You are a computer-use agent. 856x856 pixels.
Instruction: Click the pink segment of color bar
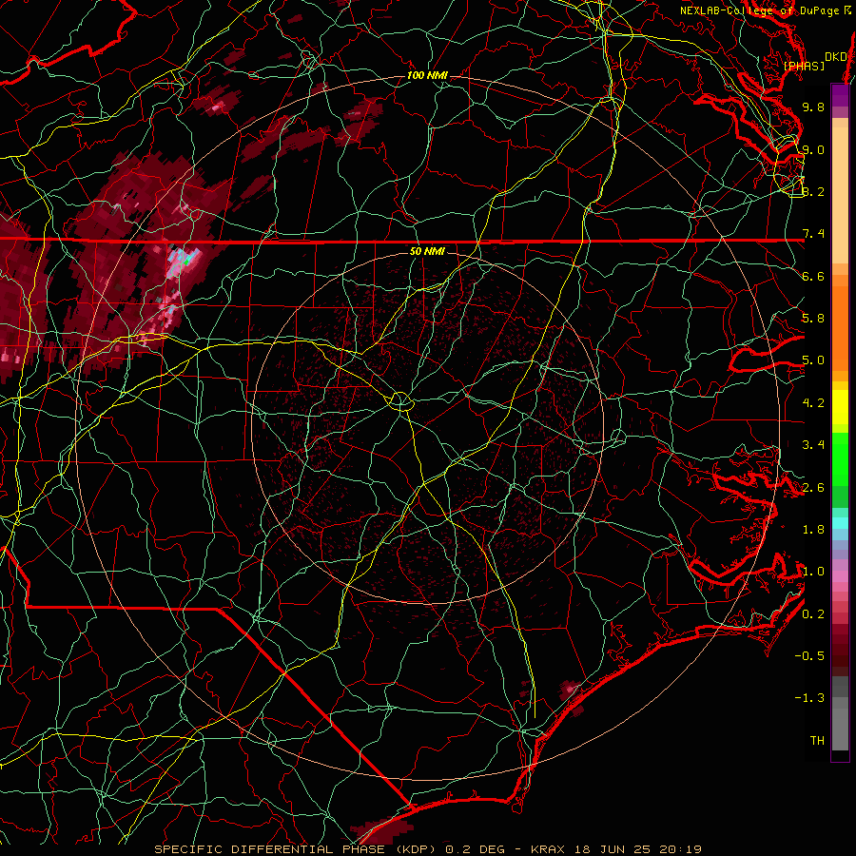click(x=840, y=576)
